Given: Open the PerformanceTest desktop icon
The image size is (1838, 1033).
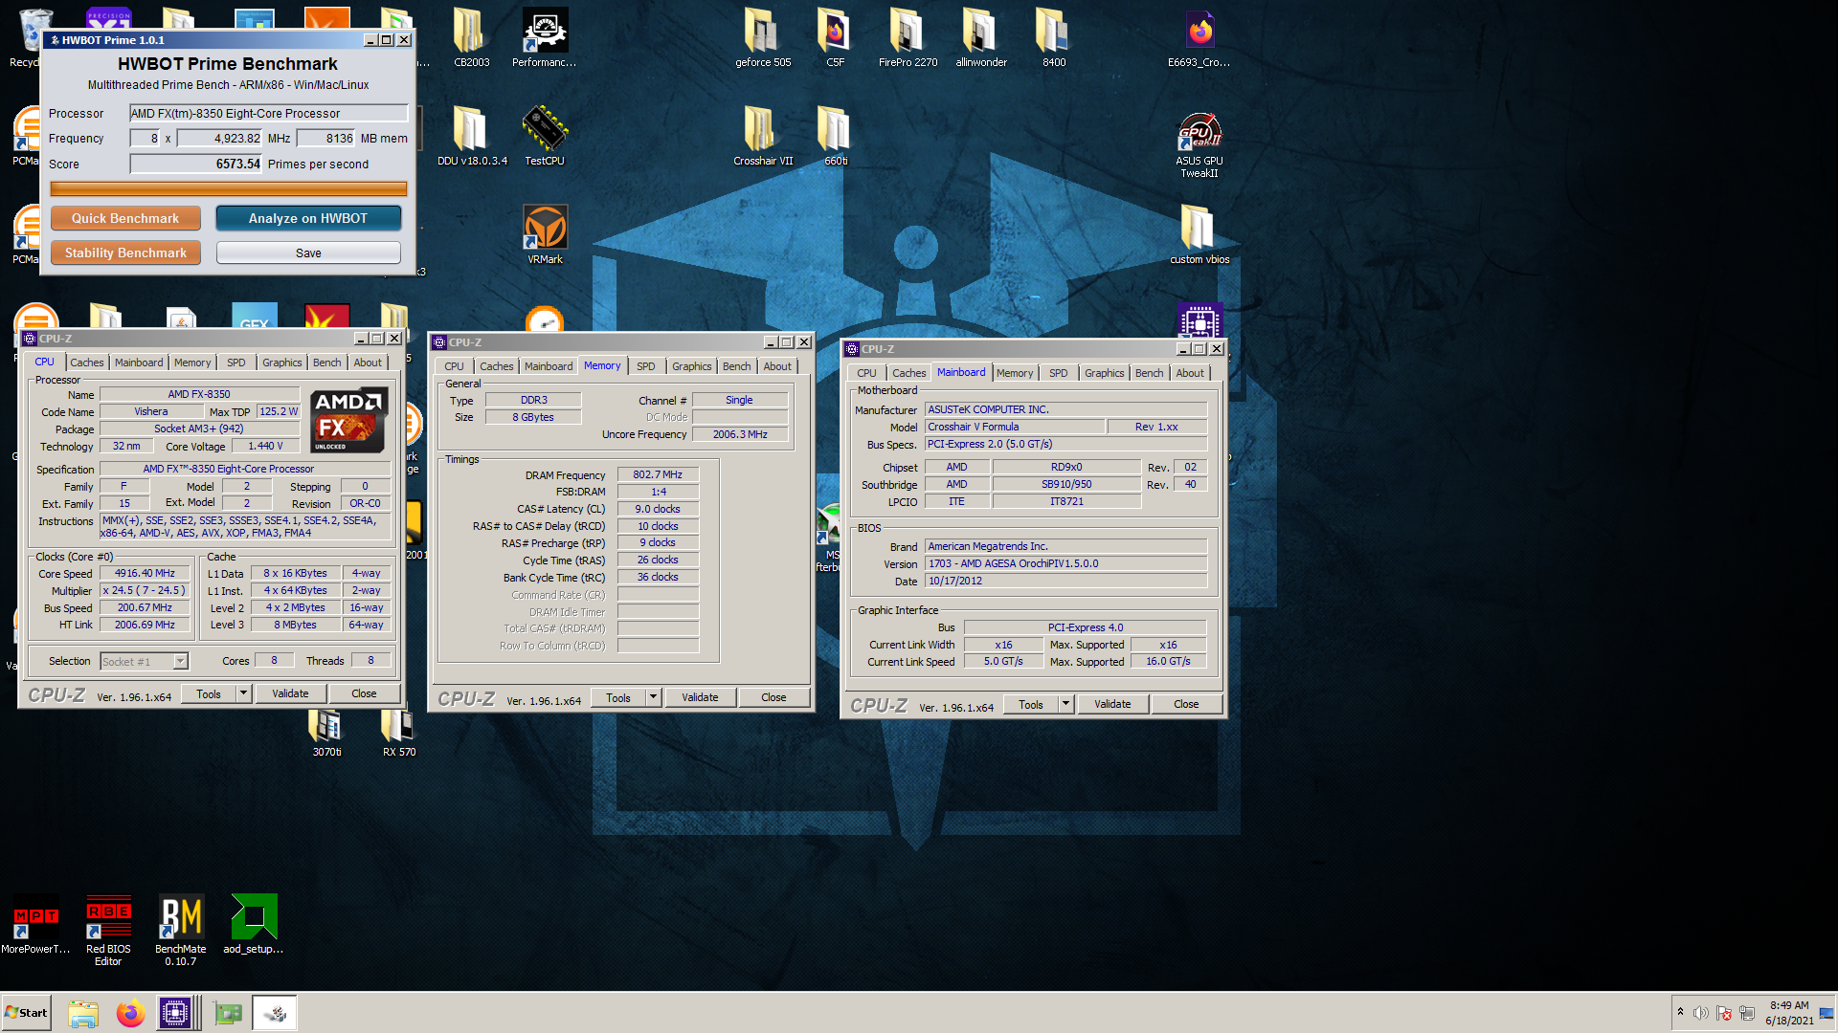Looking at the screenshot, I should [545, 38].
